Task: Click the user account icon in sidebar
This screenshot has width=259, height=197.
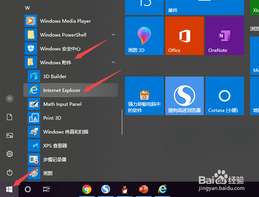Action: coord(10,98)
